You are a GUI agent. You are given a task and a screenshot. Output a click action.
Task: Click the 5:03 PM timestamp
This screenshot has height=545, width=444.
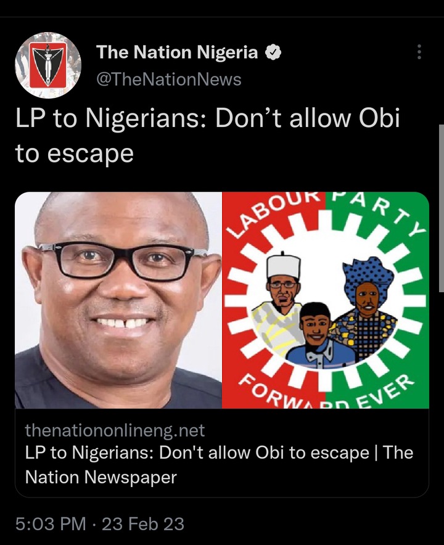tap(51, 524)
